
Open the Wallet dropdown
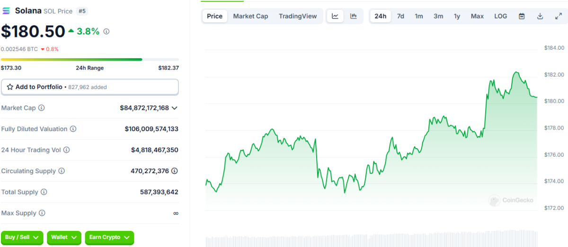64,237
